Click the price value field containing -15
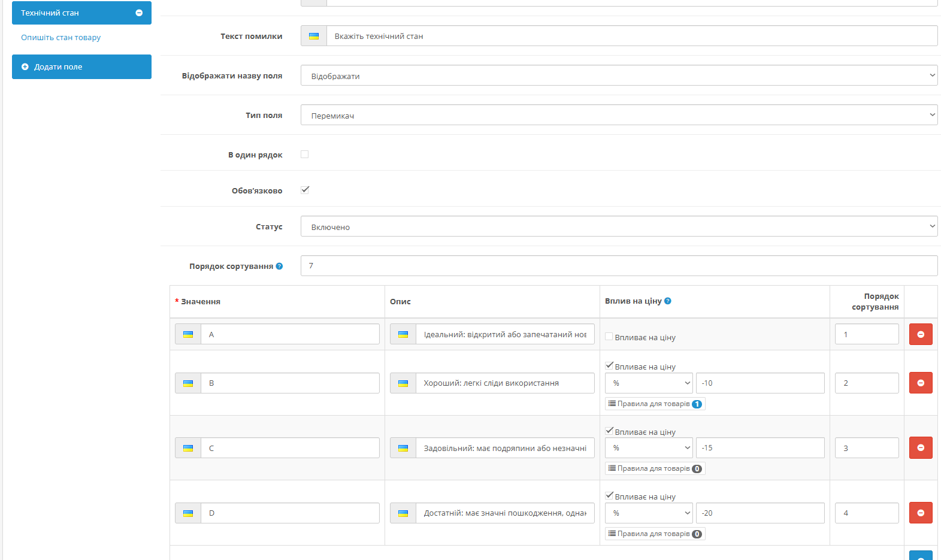The width and height of the screenshot is (941, 560). 760,448
